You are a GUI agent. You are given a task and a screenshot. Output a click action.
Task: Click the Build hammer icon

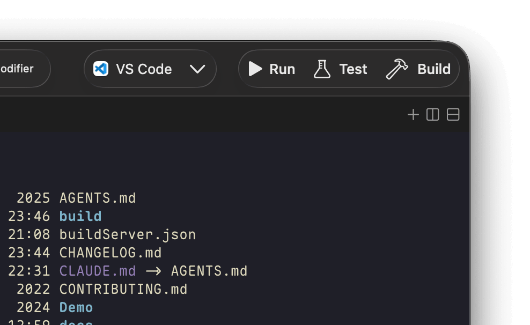397,69
